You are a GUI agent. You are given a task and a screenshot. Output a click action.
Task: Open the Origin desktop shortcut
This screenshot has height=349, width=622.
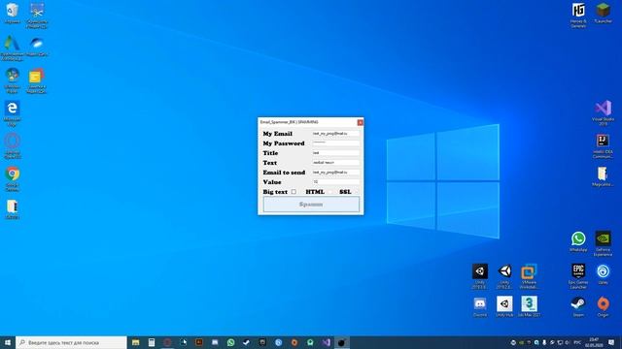603,306
